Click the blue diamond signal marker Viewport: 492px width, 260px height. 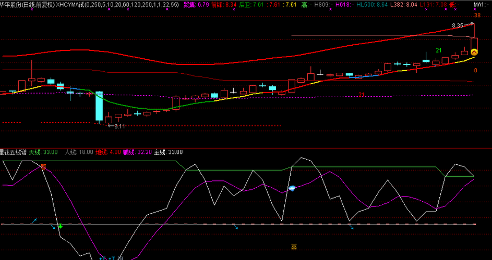click(292, 188)
